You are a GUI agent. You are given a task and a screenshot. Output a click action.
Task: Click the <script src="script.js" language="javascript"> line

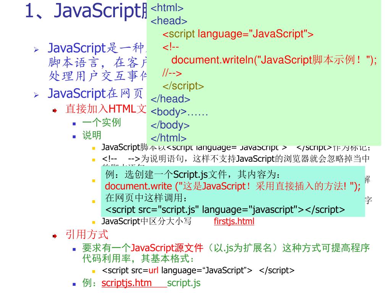coord(225,210)
